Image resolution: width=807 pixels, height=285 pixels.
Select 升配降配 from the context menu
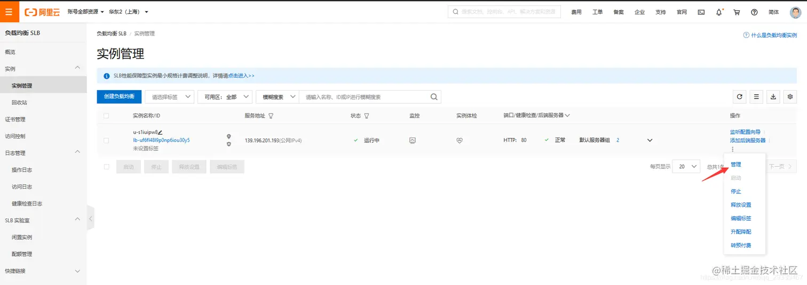tap(741, 232)
